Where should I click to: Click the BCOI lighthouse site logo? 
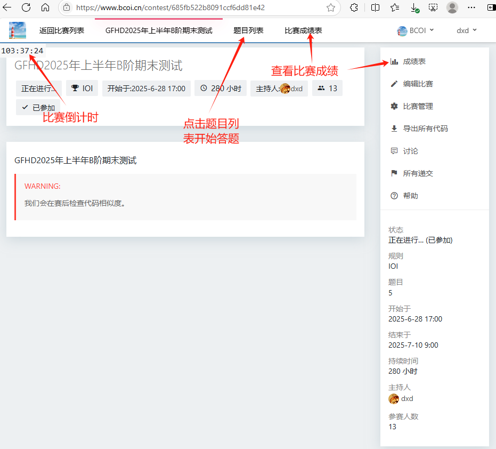[x=18, y=30]
